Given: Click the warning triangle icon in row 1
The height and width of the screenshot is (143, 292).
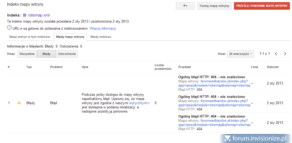Looking at the screenshot, I should pyautogui.click(x=19, y=103).
